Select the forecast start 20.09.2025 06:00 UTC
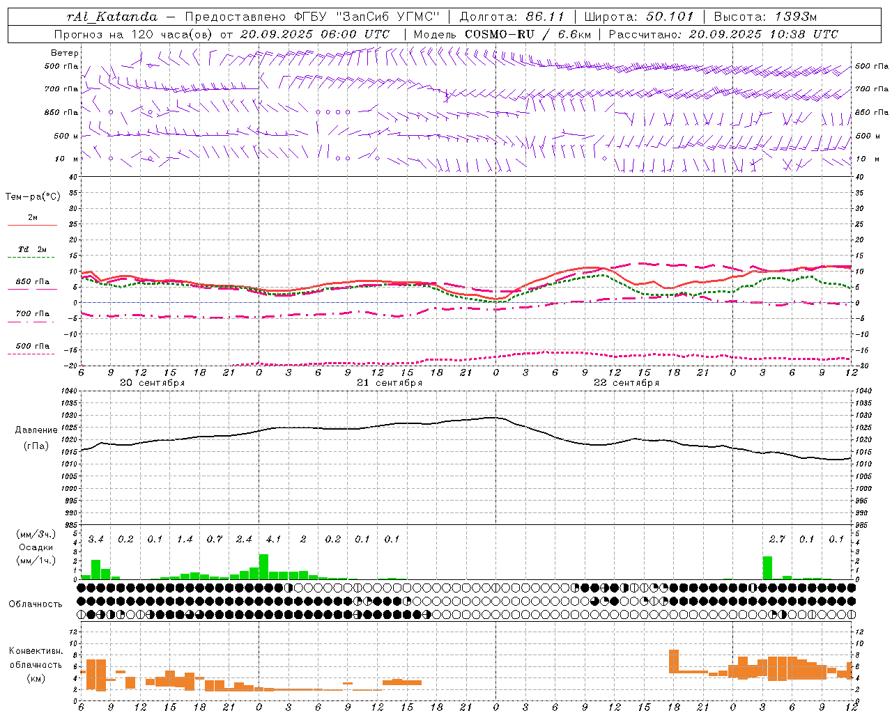The height and width of the screenshot is (713, 892). click(x=315, y=34)
